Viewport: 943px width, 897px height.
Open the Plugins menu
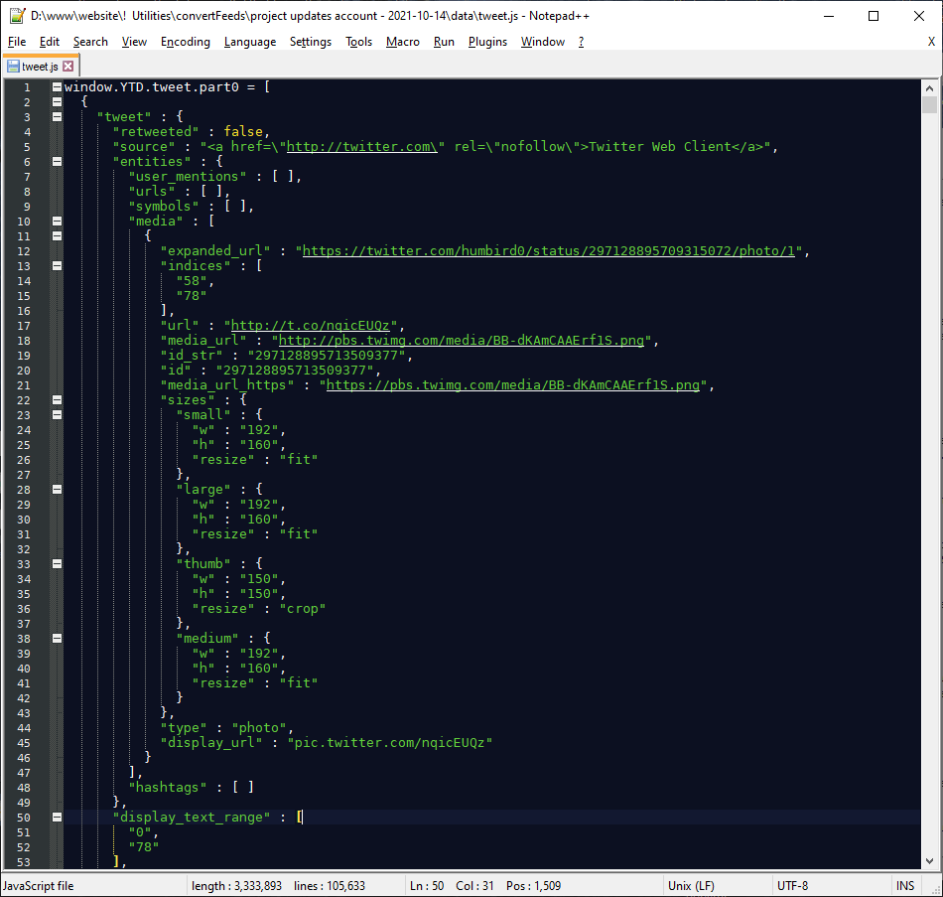point(487,42)
